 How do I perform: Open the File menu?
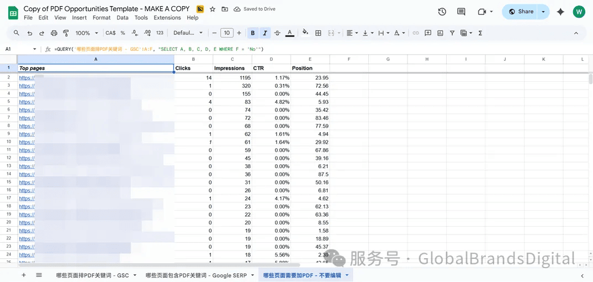click(x=28, y=17)
